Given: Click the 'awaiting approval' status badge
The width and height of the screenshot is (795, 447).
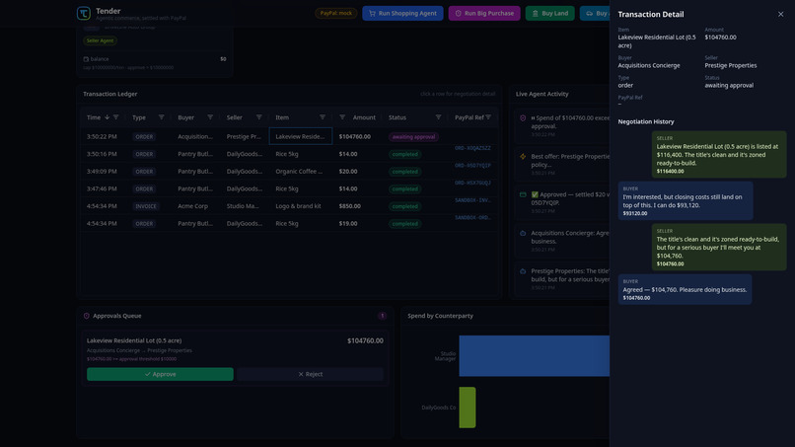Looking at the screenshot, I should (x=413, y=136).
